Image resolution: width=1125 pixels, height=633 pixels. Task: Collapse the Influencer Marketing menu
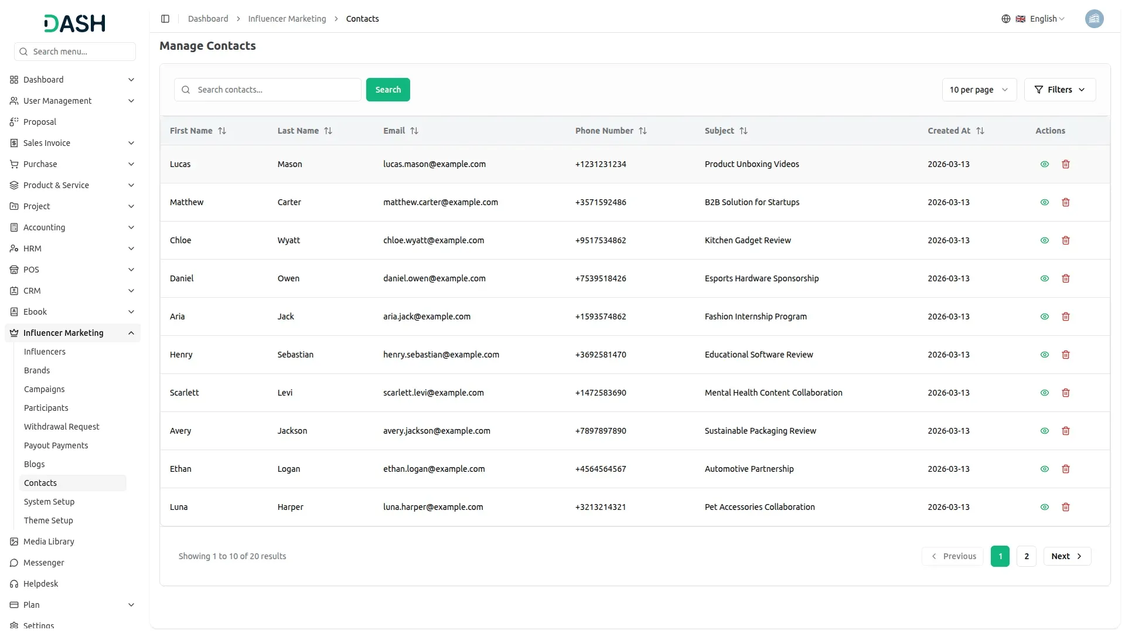131,333
